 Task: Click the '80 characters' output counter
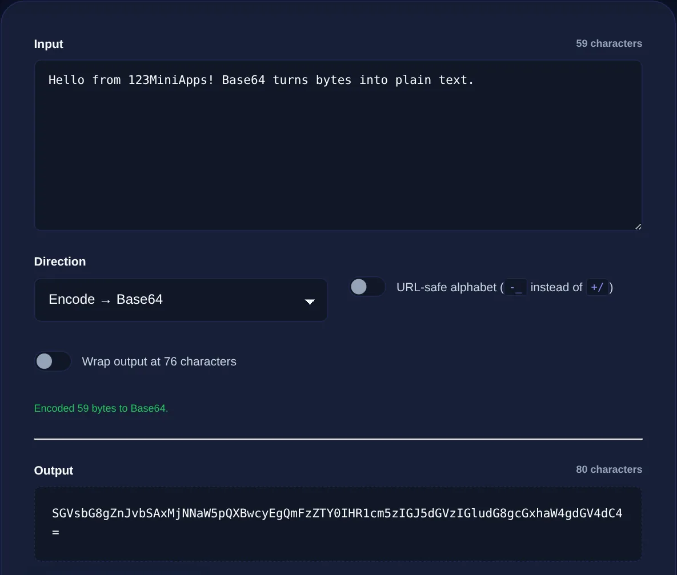(x=609, y=469)
